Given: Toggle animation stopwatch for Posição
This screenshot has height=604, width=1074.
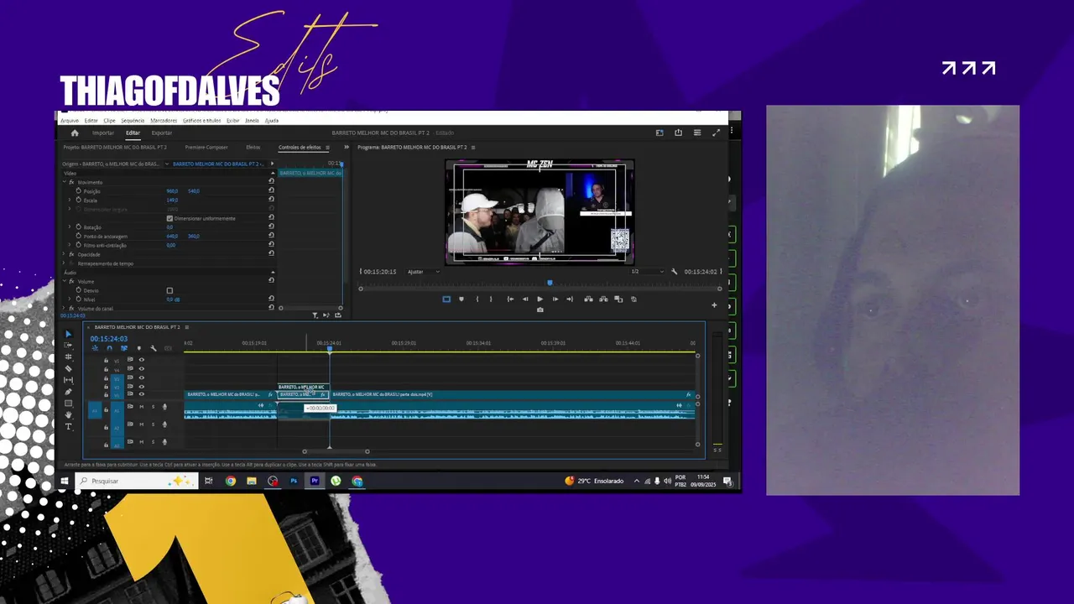Looking at the screenshot, I should click(79, 191).
